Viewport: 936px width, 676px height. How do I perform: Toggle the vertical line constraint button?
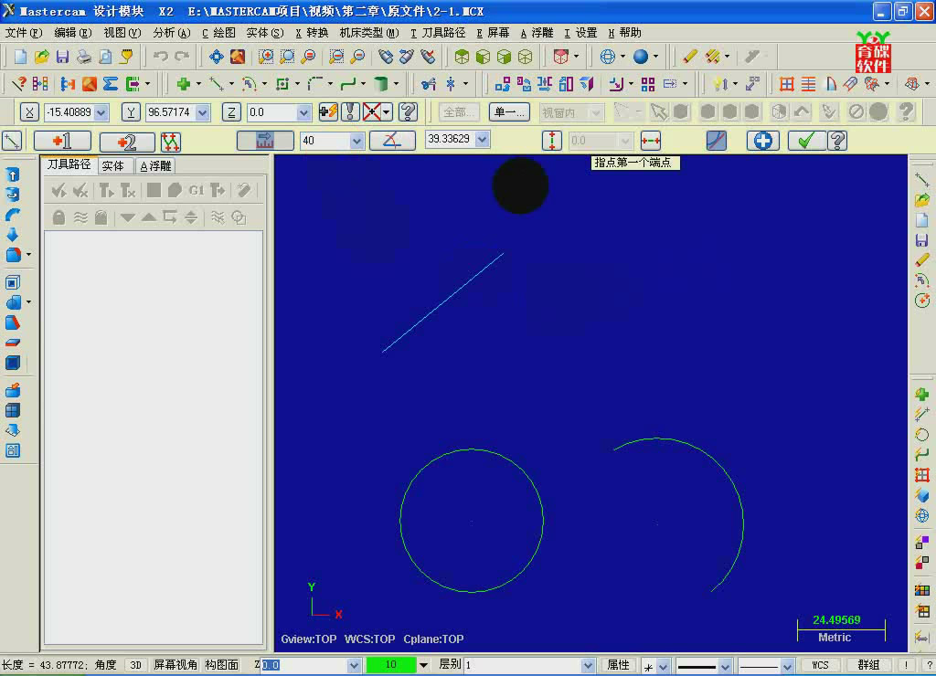coord(552,141)
